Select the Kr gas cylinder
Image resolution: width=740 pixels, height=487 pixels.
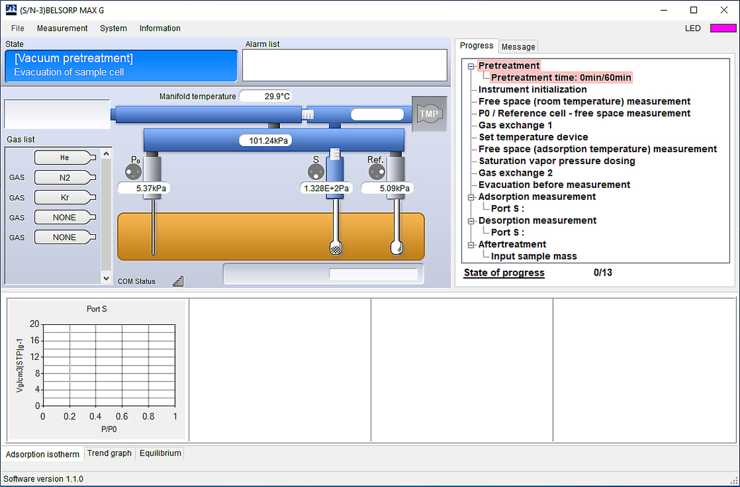coord(65,197)
